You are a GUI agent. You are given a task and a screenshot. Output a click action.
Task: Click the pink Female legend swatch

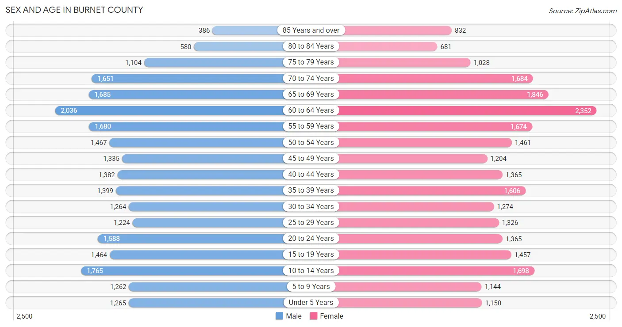point(314,316)
